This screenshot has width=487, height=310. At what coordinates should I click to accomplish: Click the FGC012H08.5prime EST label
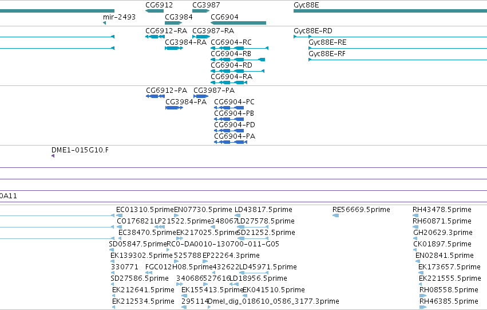pos(179,268)
